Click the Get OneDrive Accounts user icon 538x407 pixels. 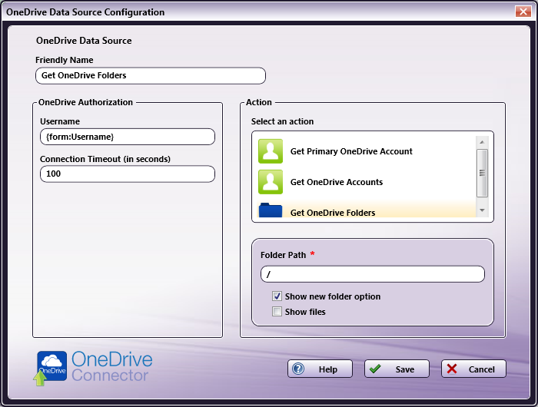(x=271, y=182)
